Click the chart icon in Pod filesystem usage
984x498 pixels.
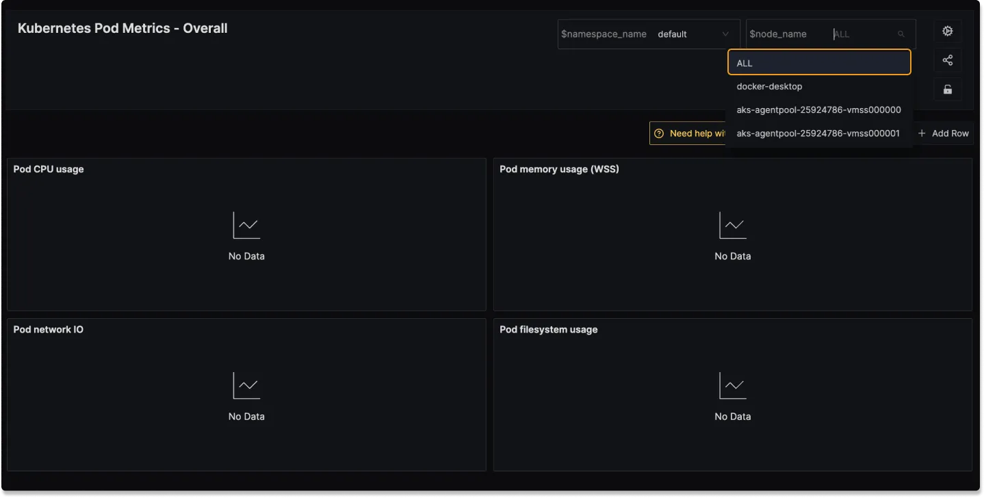(x=733, y=386)
